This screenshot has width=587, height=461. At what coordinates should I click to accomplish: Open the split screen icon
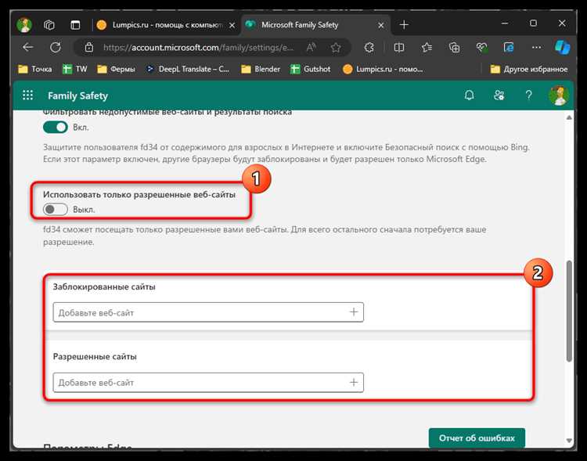(x=399, y=47)
